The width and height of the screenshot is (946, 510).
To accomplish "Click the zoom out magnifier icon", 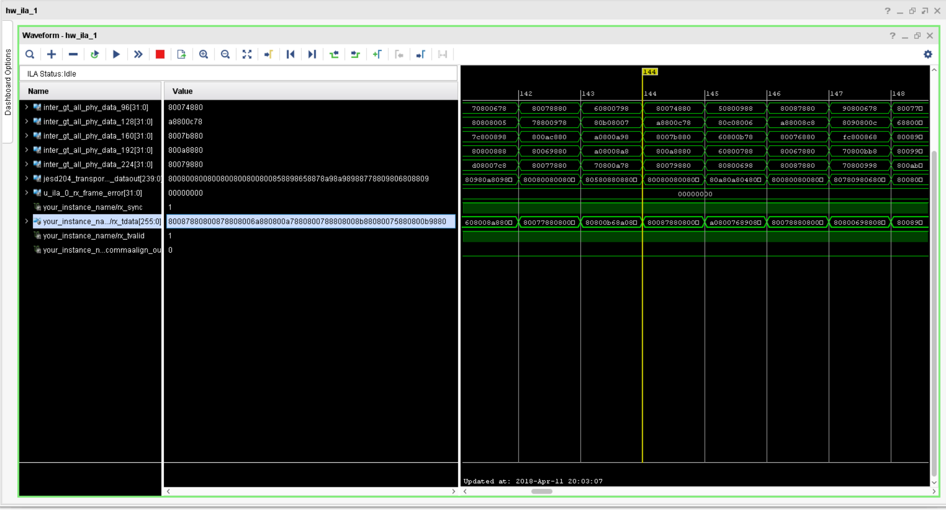I will click(x=225, y=54).
